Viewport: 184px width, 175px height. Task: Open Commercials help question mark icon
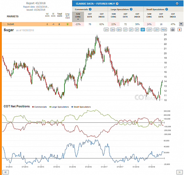[90, 9]
